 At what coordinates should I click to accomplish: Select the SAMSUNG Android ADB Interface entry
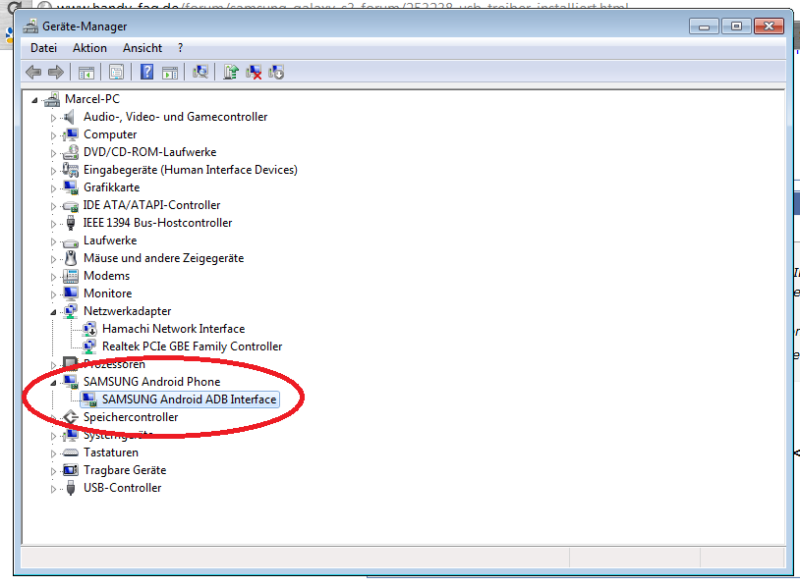point(189,400)
